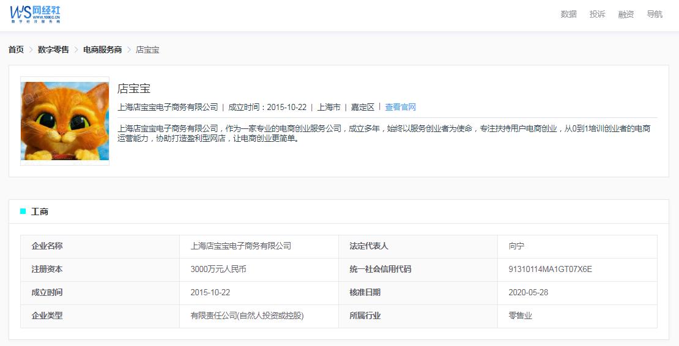Select 企业名称 label cell
Screen dimensions: 679x346
[x=100, y=246]
